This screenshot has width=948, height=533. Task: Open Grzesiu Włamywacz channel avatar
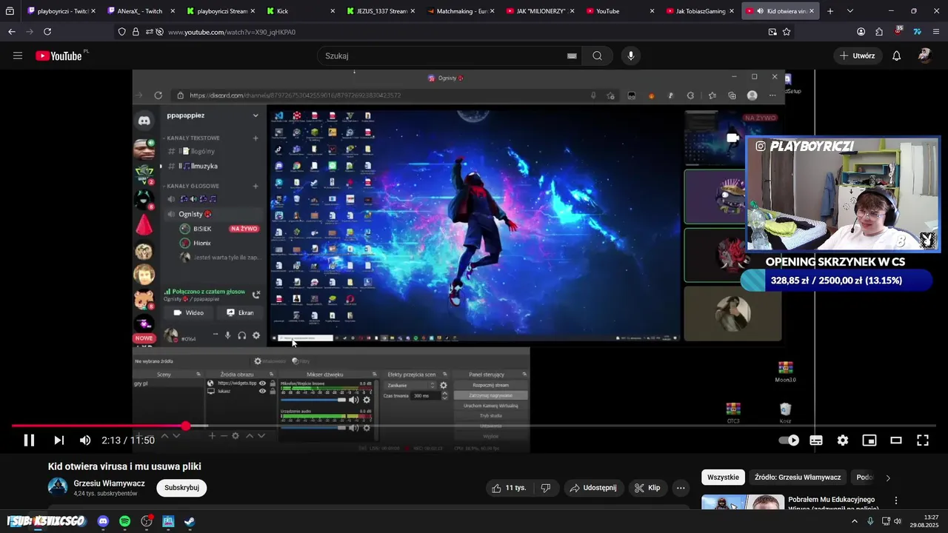pyautogui.click(x=58, y=487)
